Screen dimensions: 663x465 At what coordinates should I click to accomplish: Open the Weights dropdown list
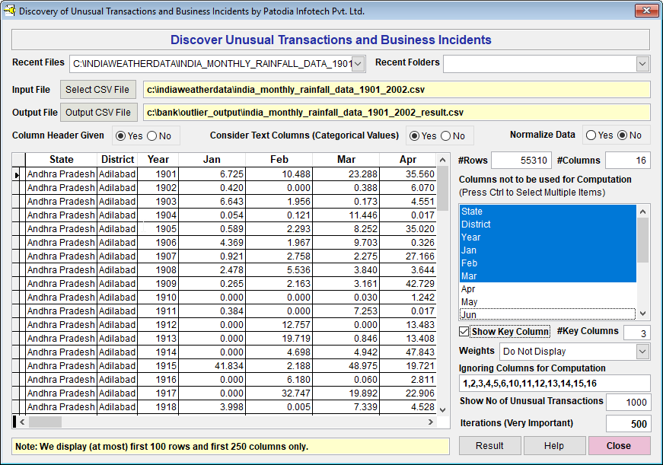[x=642, y=352]
